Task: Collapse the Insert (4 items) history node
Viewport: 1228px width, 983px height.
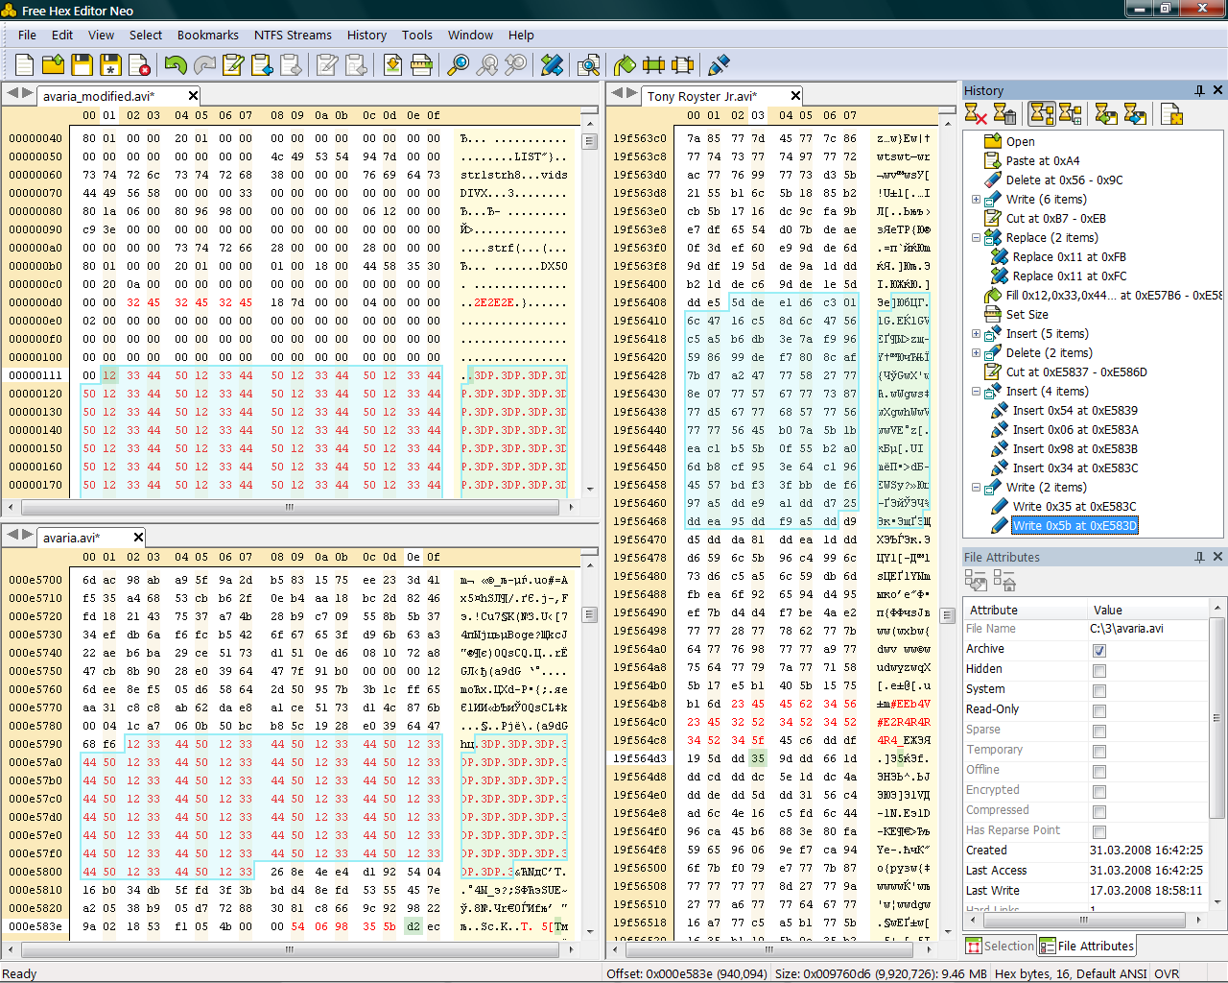Action: point(976,392)
